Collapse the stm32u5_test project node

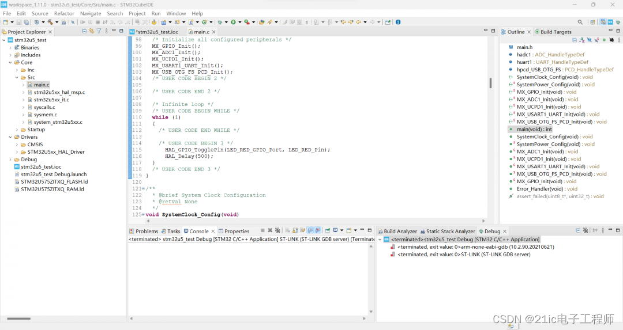(x=4, y=40)
